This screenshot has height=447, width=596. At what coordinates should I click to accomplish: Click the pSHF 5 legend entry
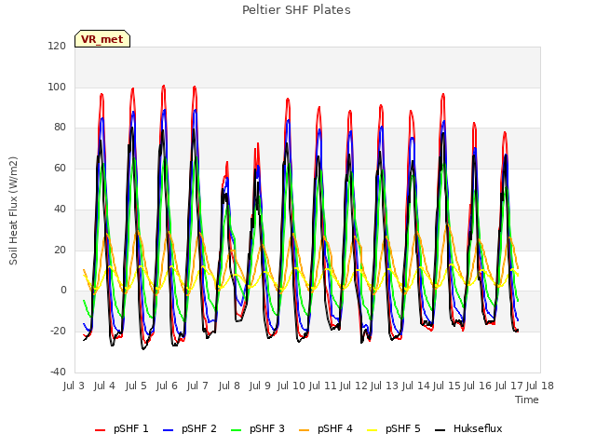394,428
